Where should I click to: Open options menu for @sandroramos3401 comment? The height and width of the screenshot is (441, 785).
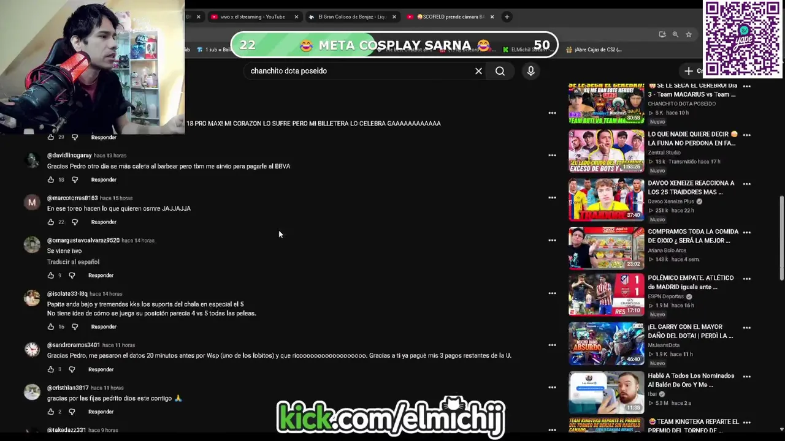click(x=552, y=345)
